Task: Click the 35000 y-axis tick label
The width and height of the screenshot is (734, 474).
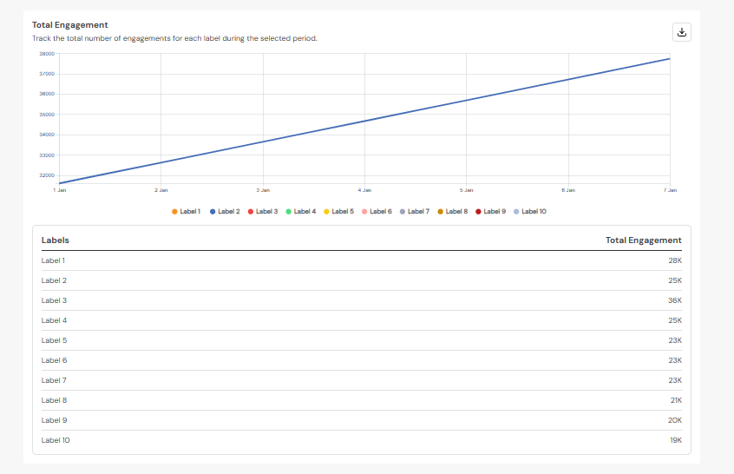Action: (x=47, y=115)
